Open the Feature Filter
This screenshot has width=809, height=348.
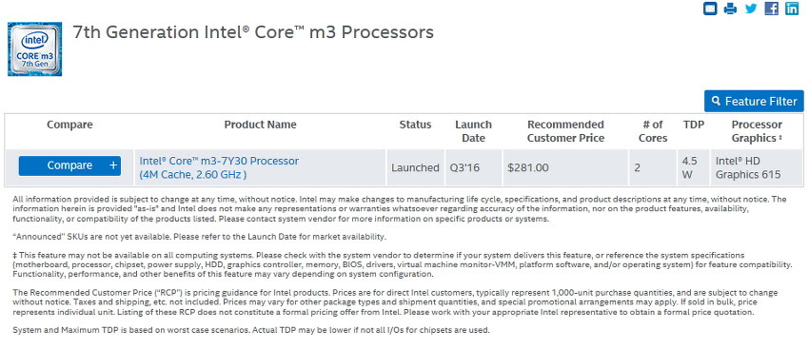click(754, 101)
